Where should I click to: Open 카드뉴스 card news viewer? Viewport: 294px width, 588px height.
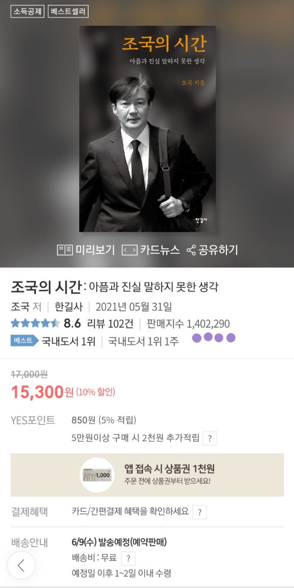click(151, 250)
